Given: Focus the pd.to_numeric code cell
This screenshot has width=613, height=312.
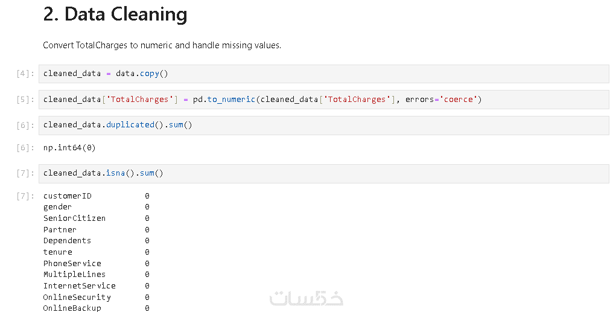Looking at the screenshot, I should [323, 100].
